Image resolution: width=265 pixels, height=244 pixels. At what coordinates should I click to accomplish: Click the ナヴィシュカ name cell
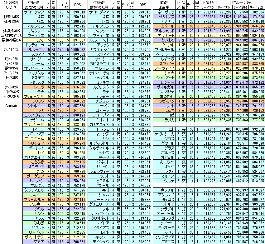click(164, 134)
